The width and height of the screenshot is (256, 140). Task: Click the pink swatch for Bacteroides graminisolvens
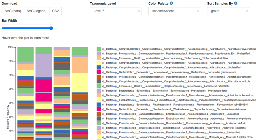click(98, 72)
